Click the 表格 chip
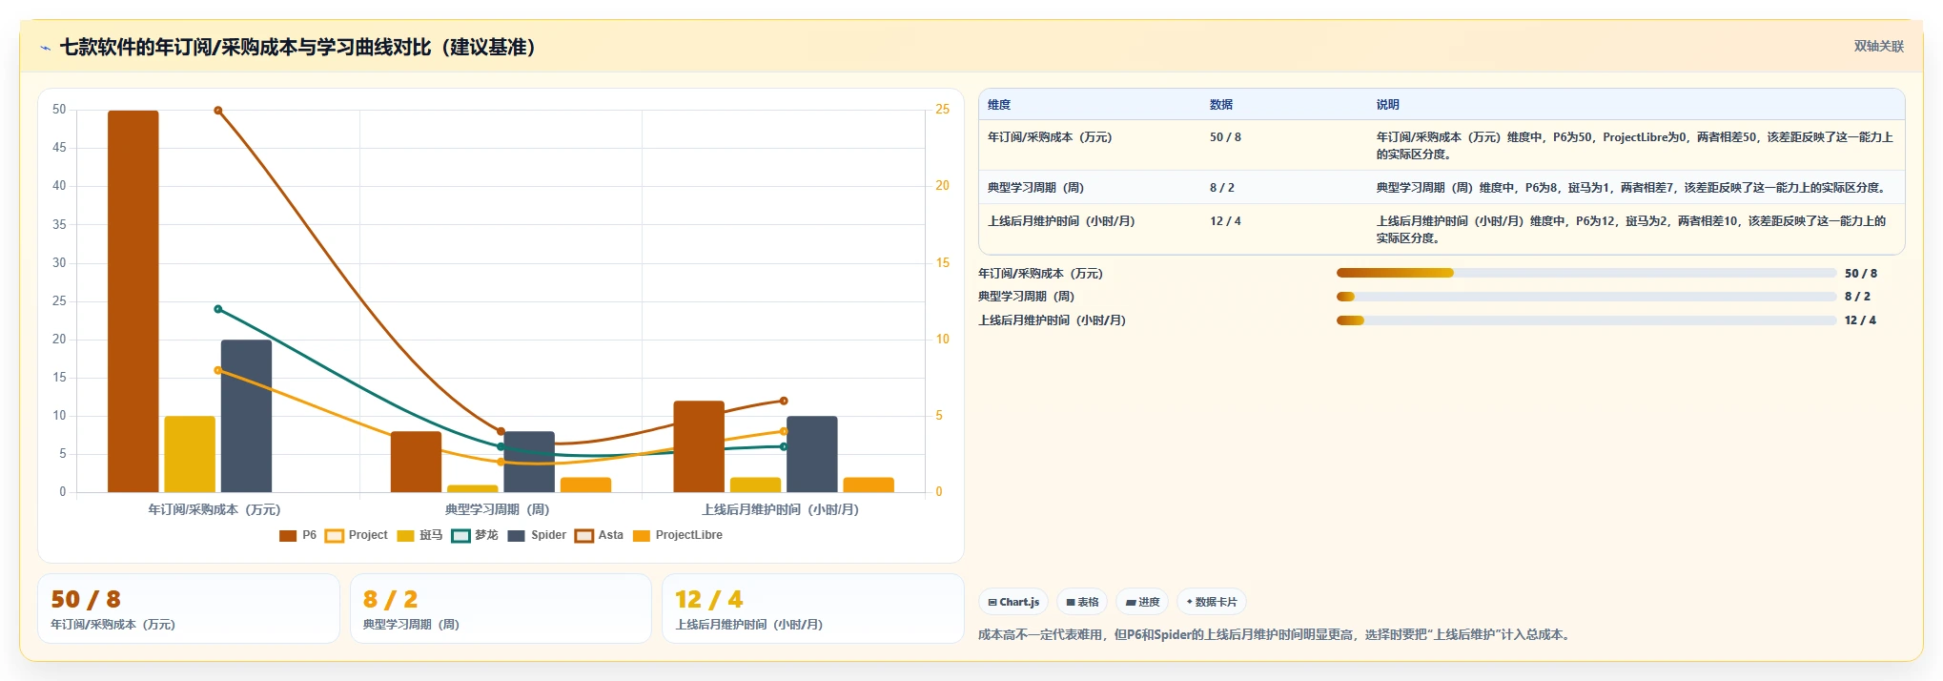The width and height of the screenshot is (1943, 681). click(1082, 602)
